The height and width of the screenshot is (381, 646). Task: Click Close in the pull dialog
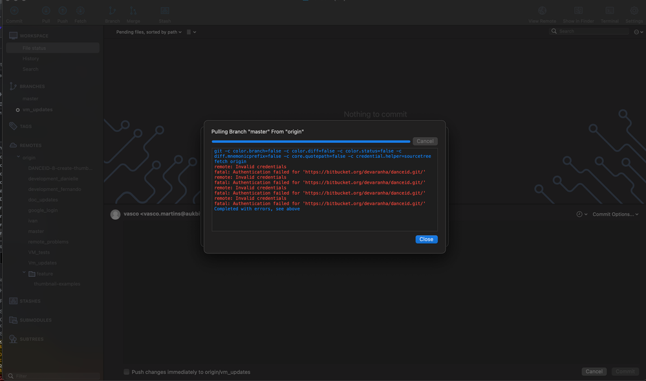[426, 239]
